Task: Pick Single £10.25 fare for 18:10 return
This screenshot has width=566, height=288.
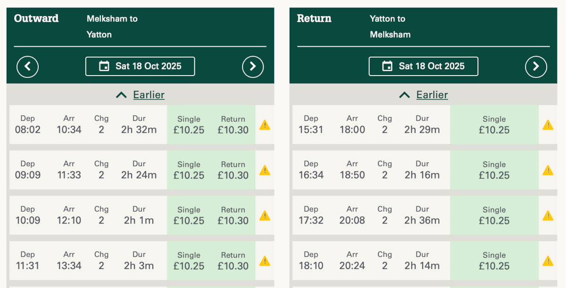Action: 494,261
